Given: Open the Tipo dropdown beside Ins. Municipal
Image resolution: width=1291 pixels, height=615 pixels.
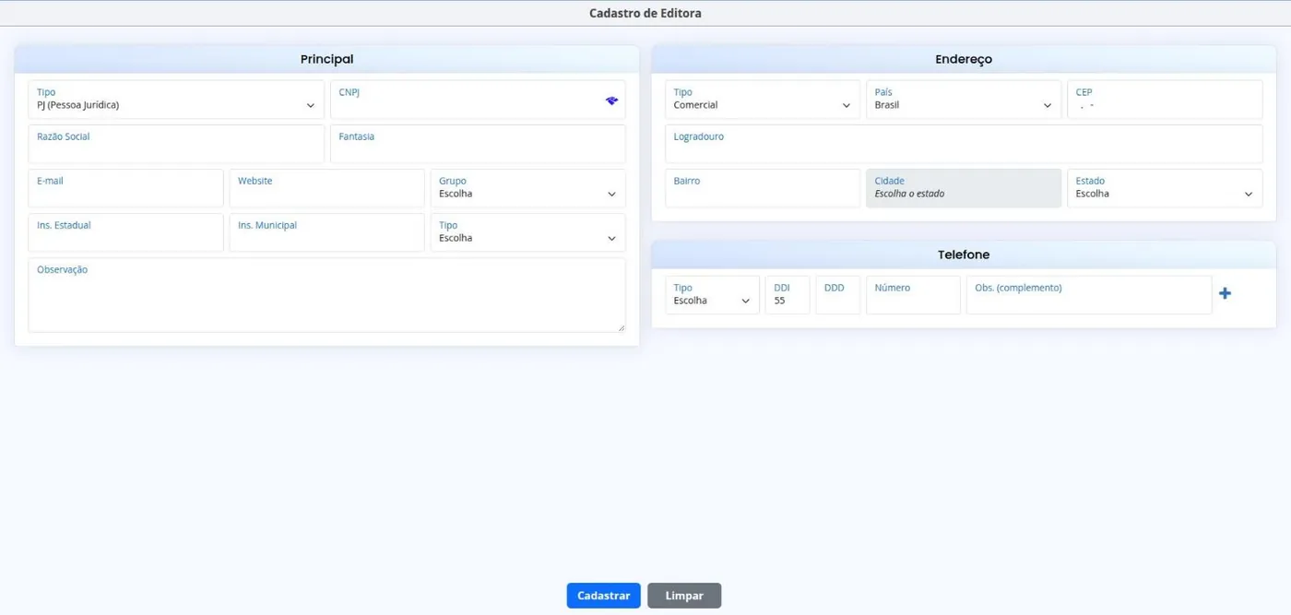Looking at the screenshot, I should tap(527, 232).
